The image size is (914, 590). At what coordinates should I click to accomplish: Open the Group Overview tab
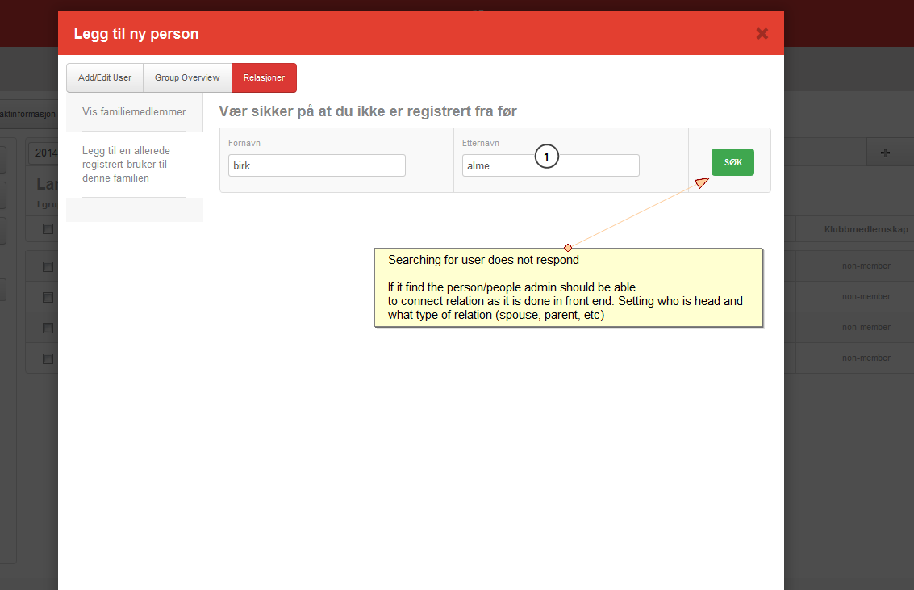[x=187, y=77]
